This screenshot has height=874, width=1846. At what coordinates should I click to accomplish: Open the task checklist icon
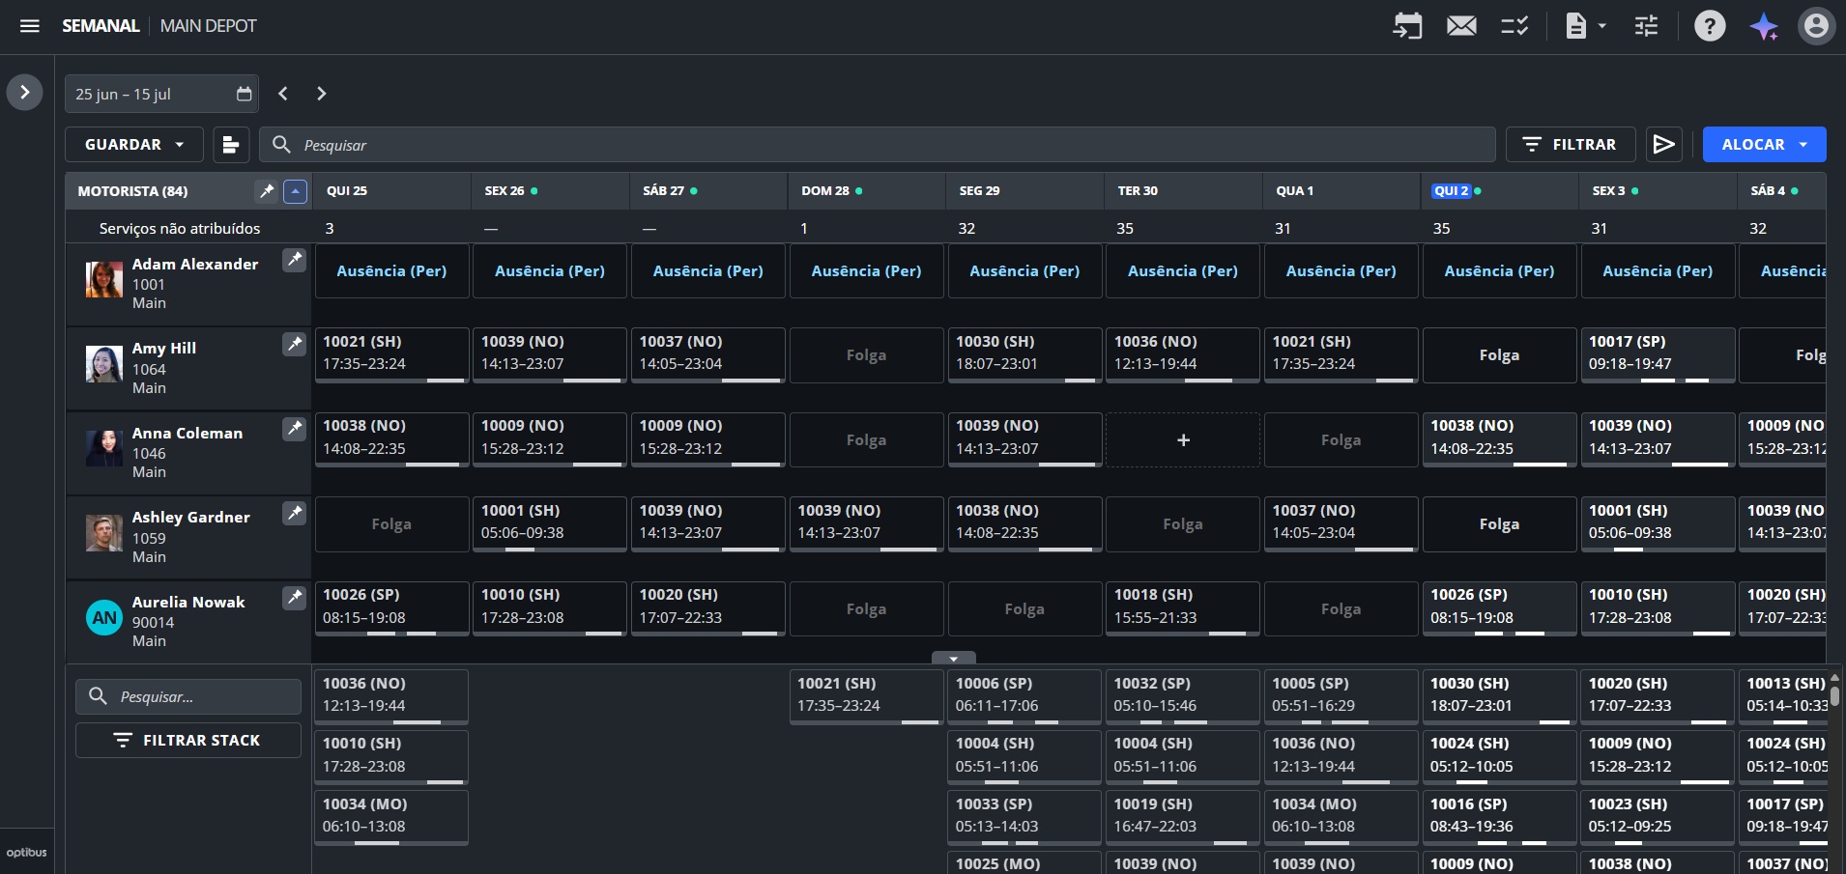pyautogui.click(x=1514, y=26)
